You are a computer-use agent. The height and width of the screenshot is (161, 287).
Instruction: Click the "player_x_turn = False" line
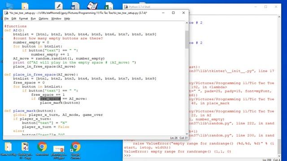click(x=46, y=127)
